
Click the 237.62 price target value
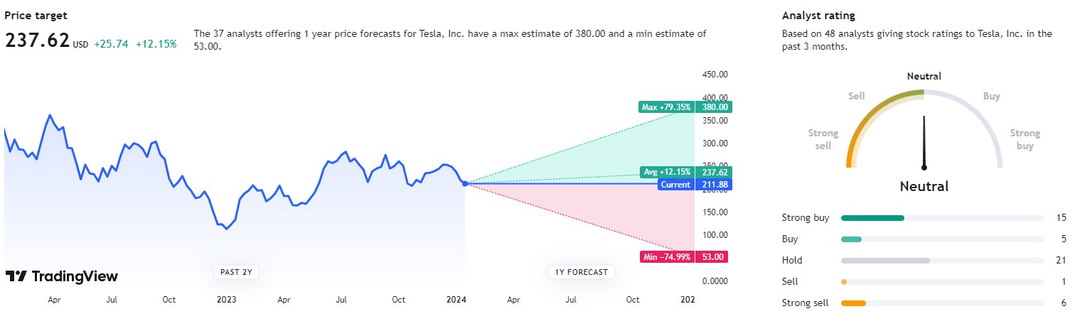click(37, 40)
